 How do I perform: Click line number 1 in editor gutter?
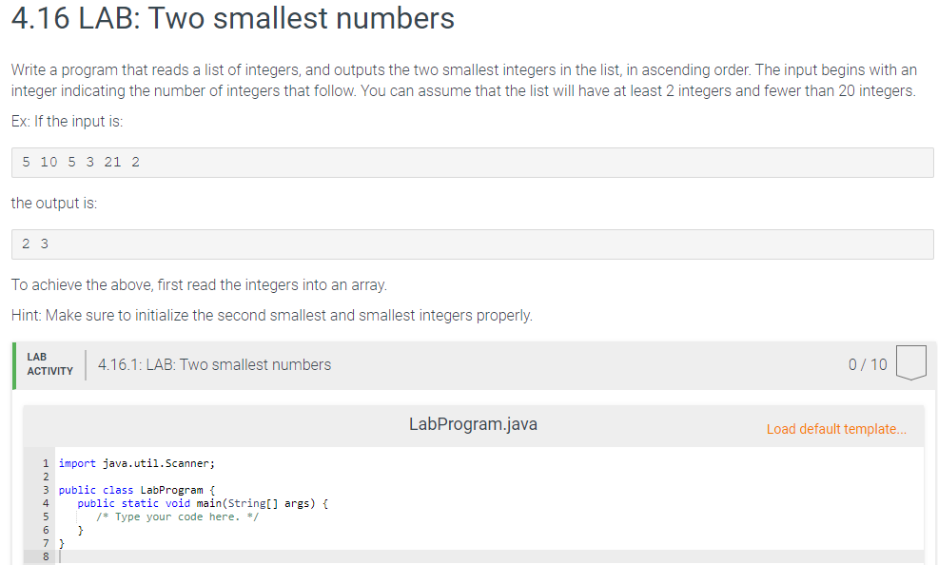pyautogui.click(x=46, y=463)
